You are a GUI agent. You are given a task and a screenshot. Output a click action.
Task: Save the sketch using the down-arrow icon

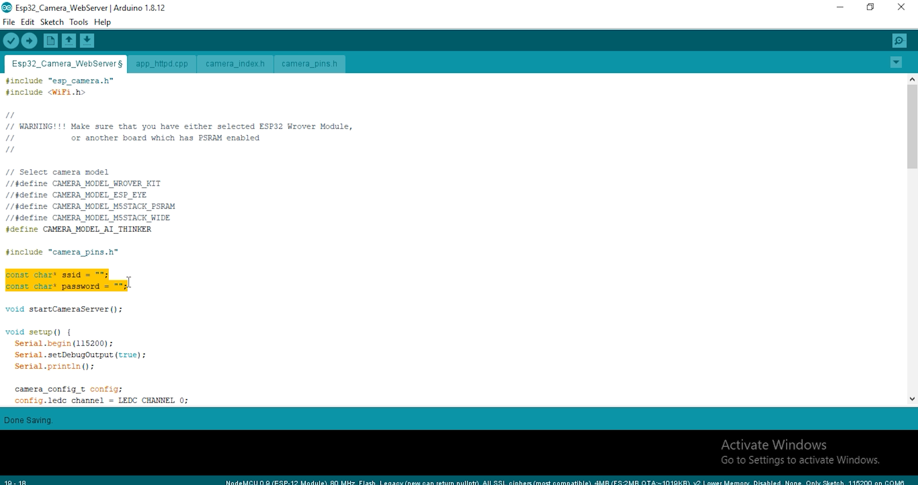point(87,41)
